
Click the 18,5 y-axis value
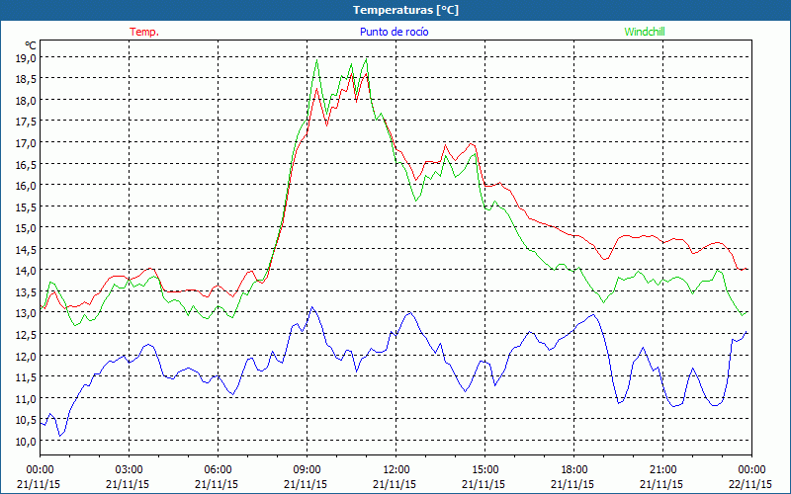[x=28, y=79]
